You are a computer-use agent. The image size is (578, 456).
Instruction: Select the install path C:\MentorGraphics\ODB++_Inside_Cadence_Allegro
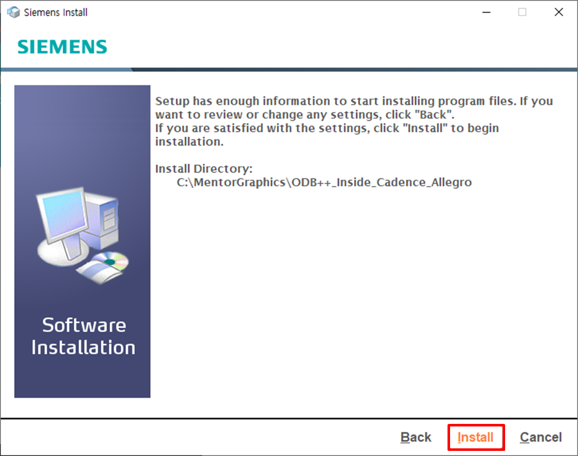click(324, 182)
